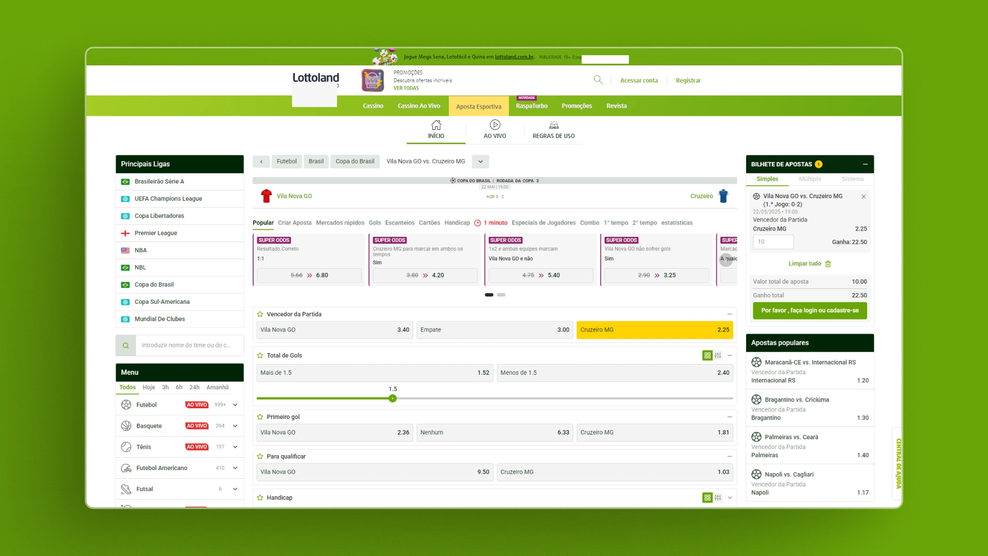
Task: Select Cruzeiro MG to qualify 1.03
Action: point(615,472)
